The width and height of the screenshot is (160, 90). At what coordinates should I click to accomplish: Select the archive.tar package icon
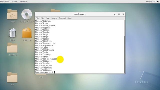click(x=27, y=33)
